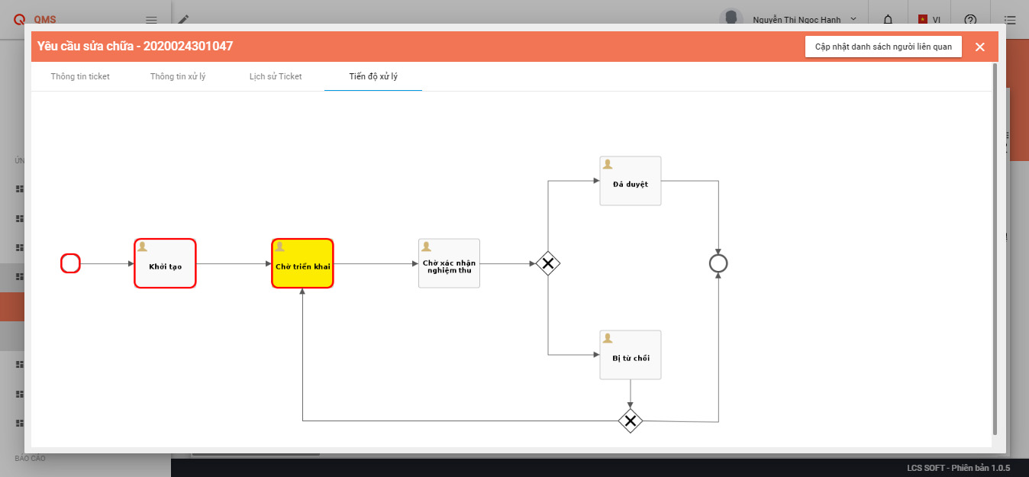Select Chờ xác nhận nghiệm thu node

449,263
